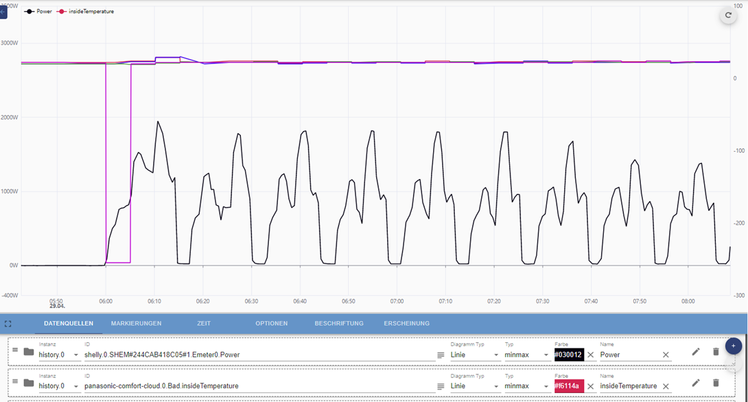Image resolution: width=748 pixels, height=402 pixels.
Task: Clear the Power name field
Action: coord(666,355)
